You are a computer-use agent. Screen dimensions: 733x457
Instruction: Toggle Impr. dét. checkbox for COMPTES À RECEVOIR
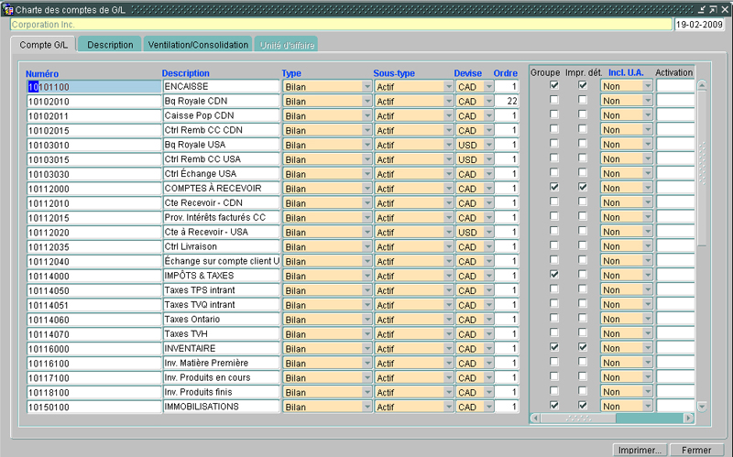click(x=582, y=188)
